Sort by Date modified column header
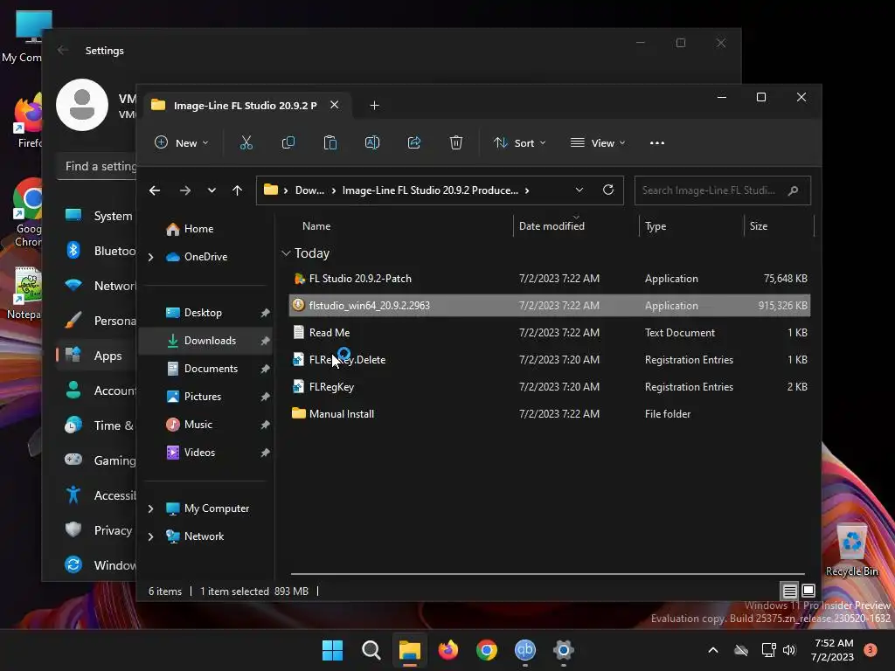 [552, 226]
